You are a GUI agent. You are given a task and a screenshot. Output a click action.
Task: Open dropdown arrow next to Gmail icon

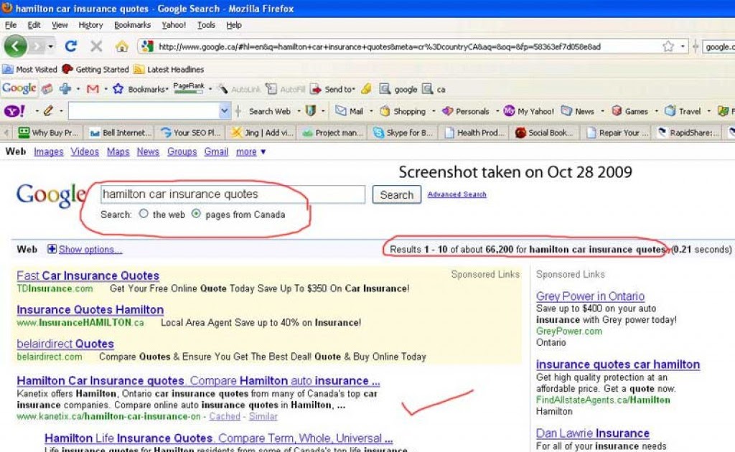[106, 88]
